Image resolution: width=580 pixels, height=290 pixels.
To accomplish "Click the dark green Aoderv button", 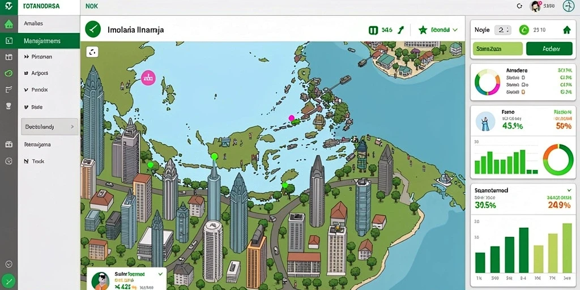I will click(549, 49).
